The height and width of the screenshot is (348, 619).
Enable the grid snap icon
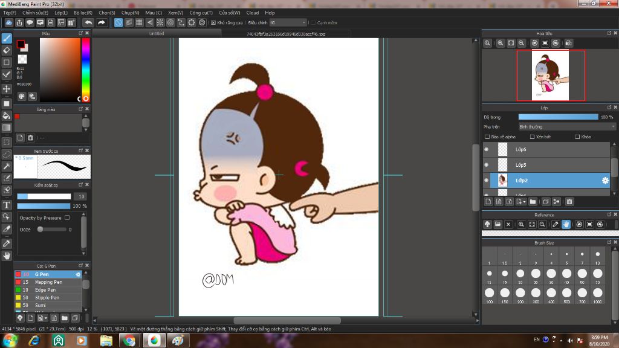point(139,22)
